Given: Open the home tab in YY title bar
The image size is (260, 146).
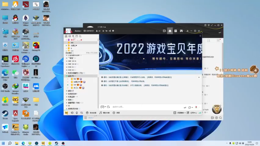Looking at the screenshot, I should coord(170,31).
